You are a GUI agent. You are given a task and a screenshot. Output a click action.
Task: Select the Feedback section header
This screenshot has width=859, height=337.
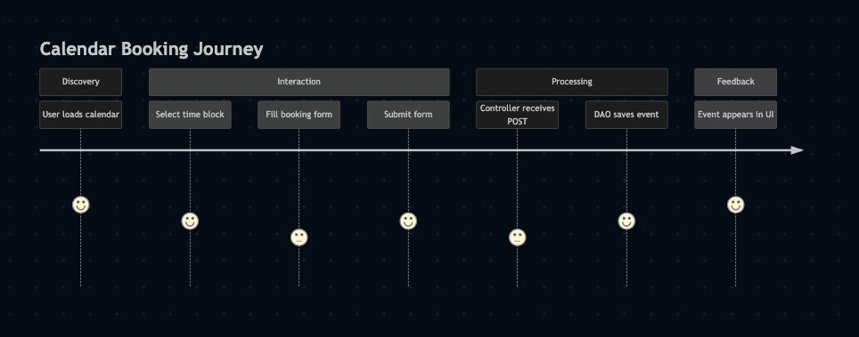point(736,82)
